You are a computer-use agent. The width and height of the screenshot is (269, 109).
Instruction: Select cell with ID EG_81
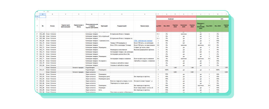tap(42, 70)
